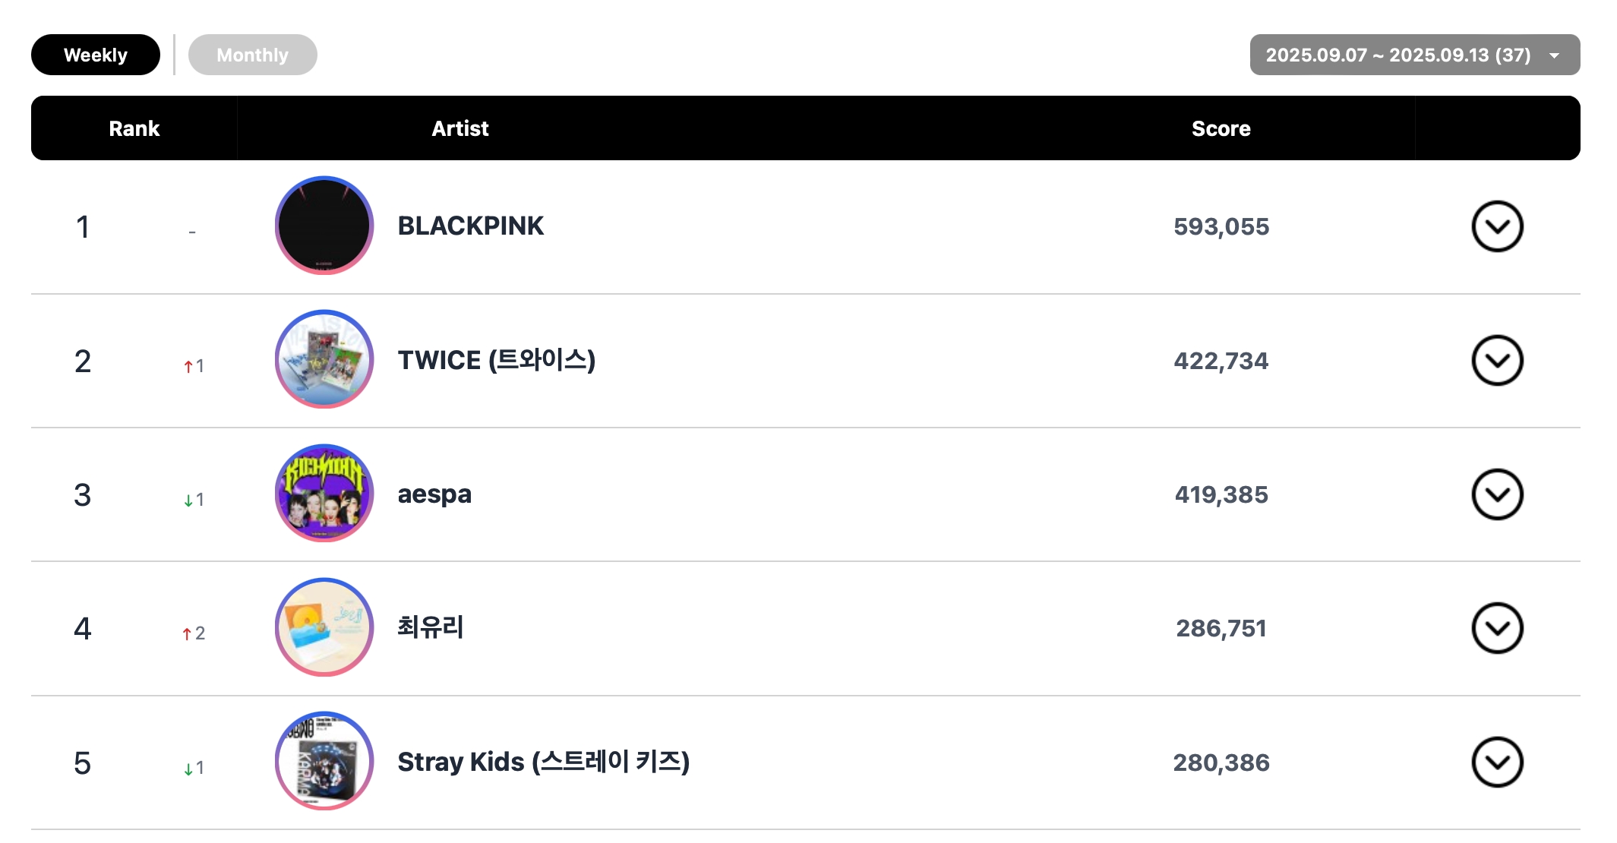Screen dimensions: 1617x843
Task: Open the BLACKPINK artist name link
Action: (x=470, y=226)
